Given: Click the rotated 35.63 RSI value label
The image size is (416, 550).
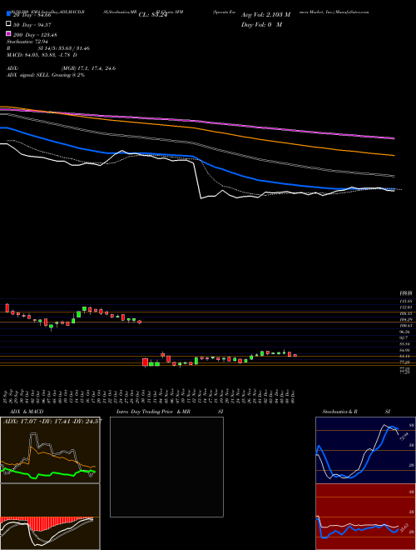Looking at the screenshot, I should click(x=404, y=527).
